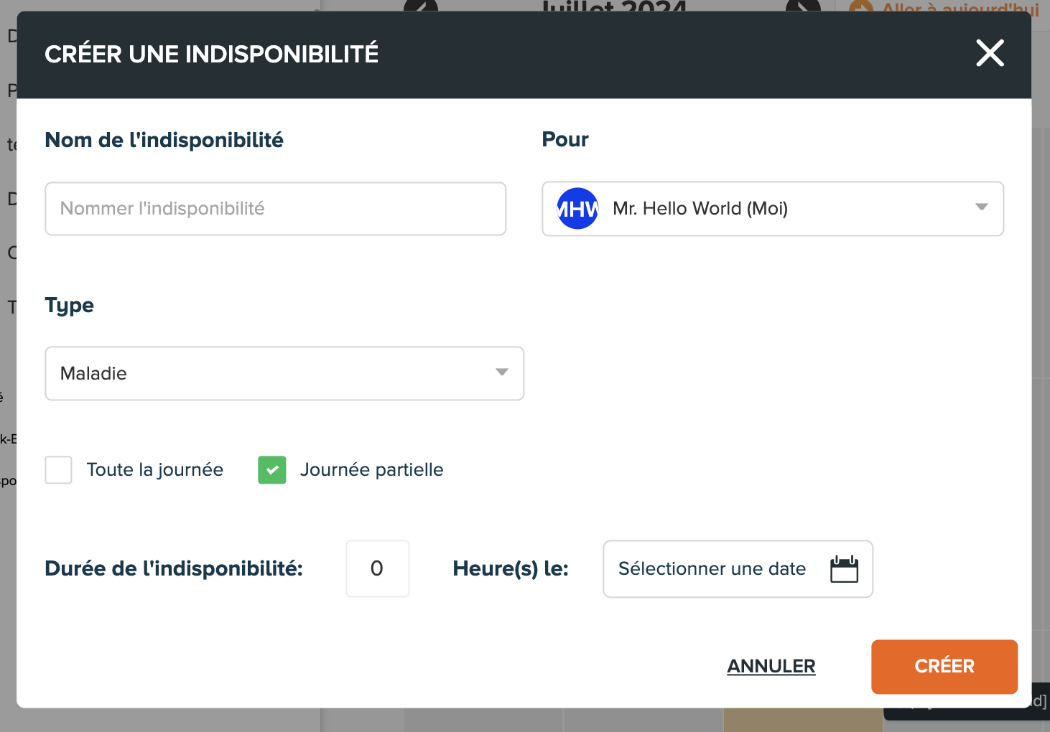
Task: Click the Aller à aujourd'hui icon
Action: (x=860, y=6)
